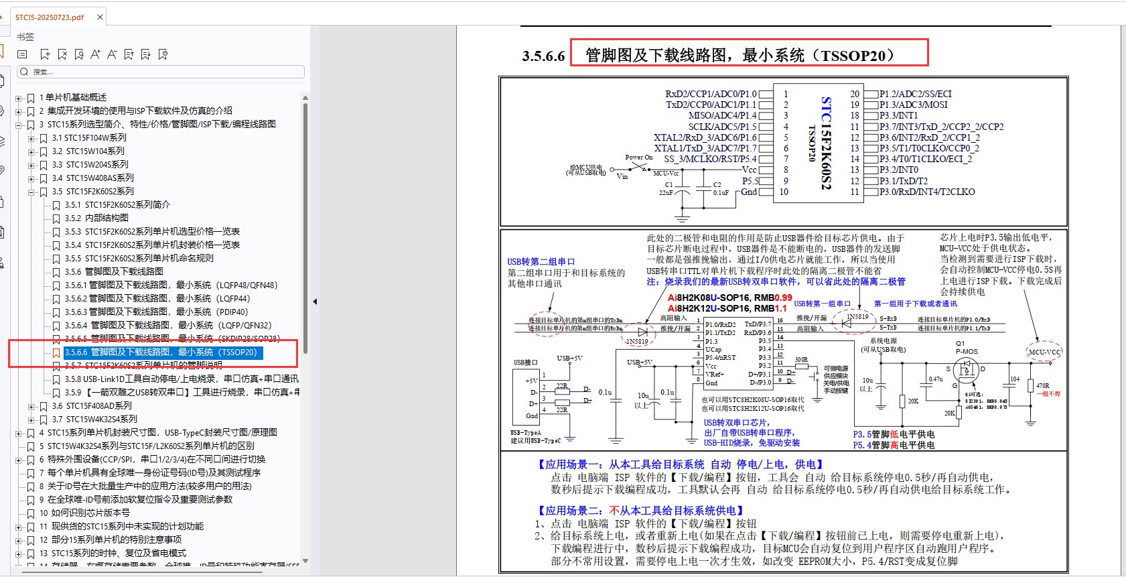
Task: Click bookmark icon beside 3.5.2 内部结构图
Action: (x=56, y=218)
